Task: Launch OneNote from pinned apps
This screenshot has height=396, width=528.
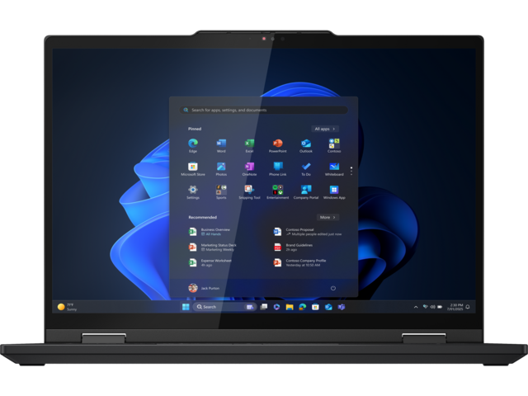Action: pos(249,167)
